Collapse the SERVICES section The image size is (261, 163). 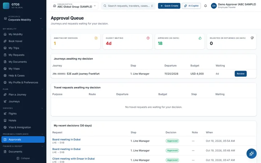[x=42, y=108]
